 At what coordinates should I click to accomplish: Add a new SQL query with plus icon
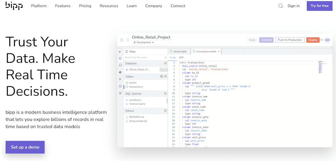[165, 94]
